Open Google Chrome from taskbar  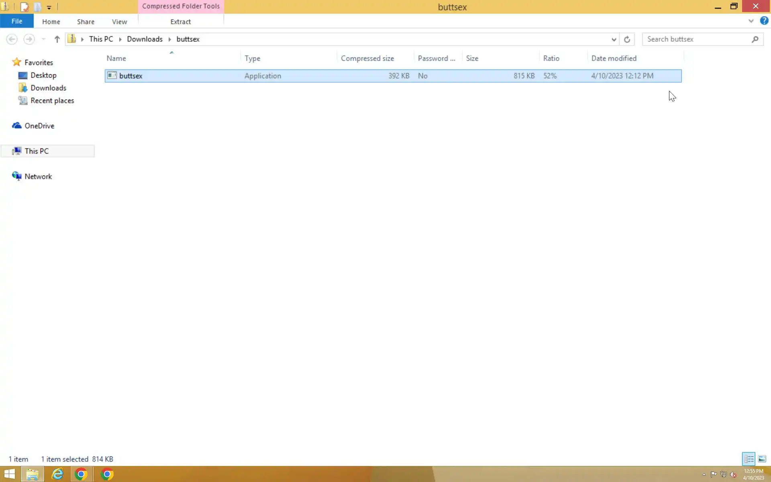click(81, 474)
